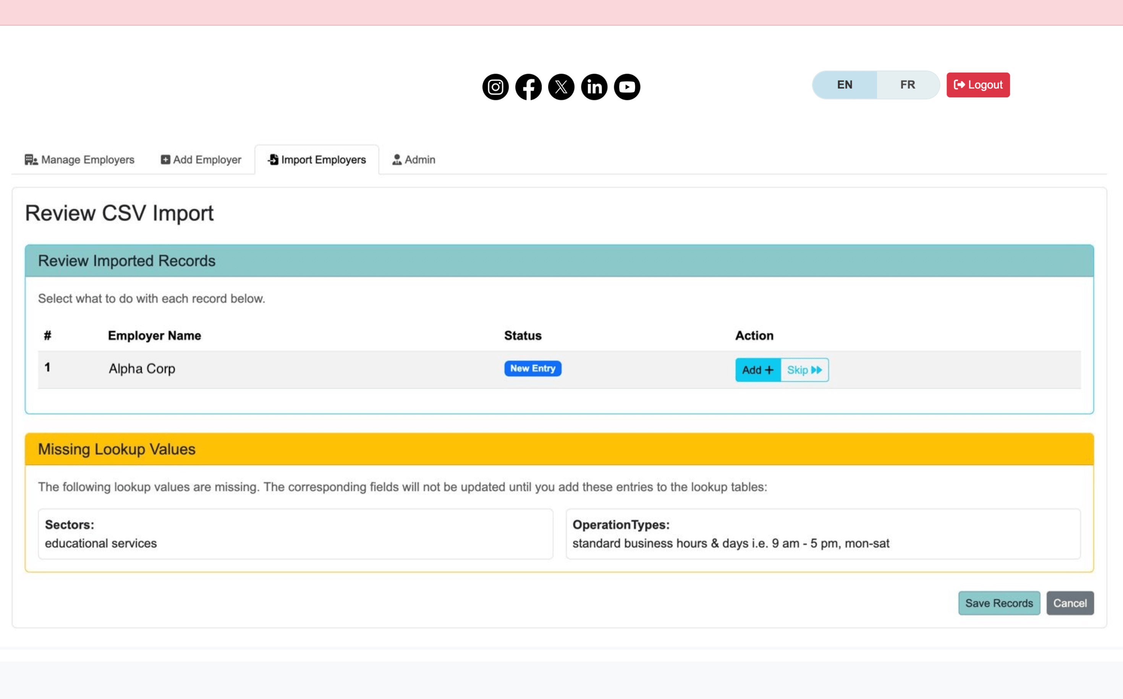Switch language to FR
Screen dimensions: 1123x699
pyautogui.click(x=907, y=85)
